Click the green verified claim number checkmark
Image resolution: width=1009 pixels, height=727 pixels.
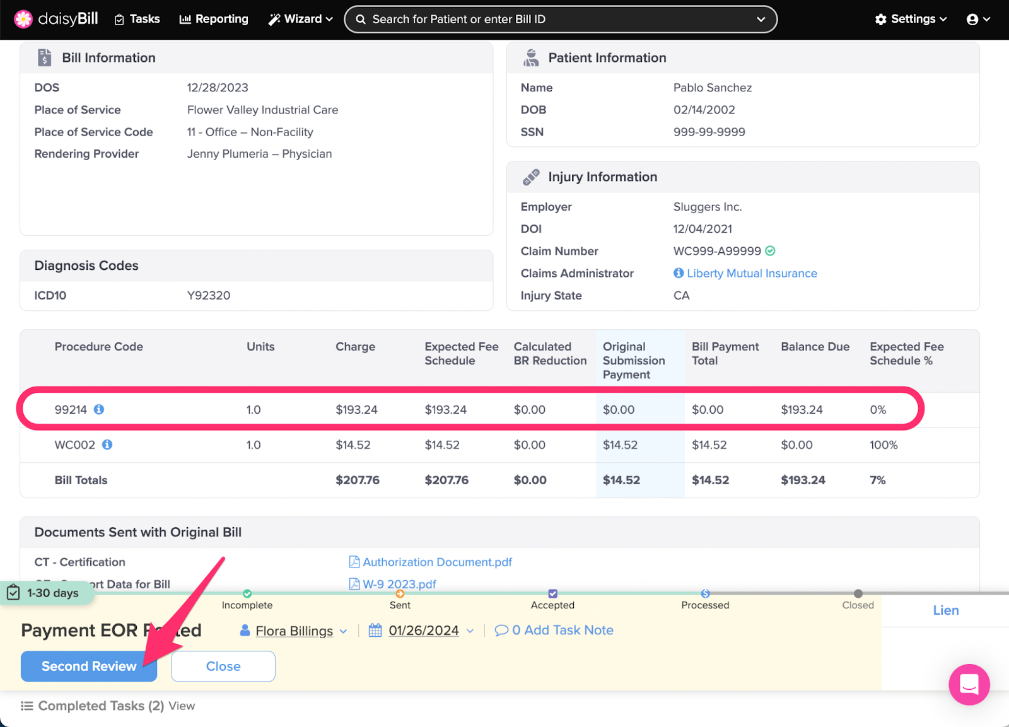point(770,251)
